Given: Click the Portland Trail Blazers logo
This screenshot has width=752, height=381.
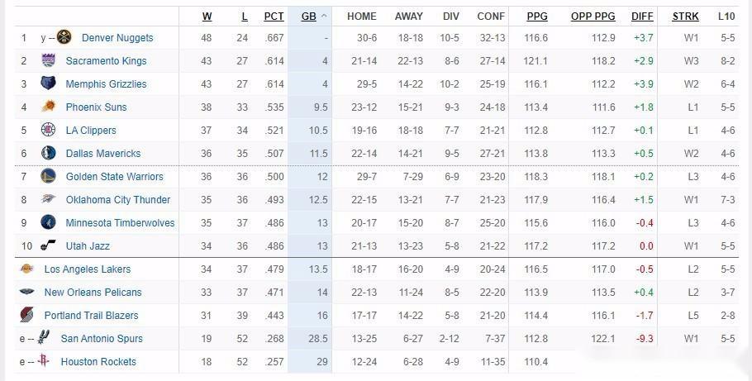Looking at the screenshot, I should pos(27,315).
